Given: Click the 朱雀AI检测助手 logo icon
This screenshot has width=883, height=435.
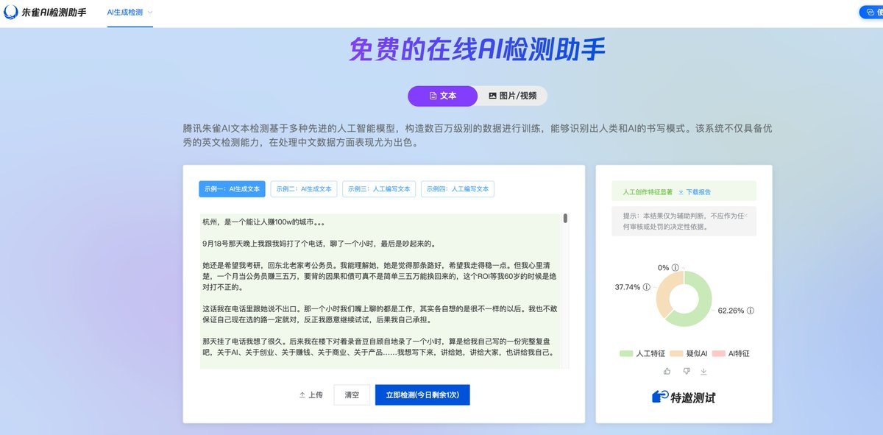Looking at the screenshot, I should pos(11,13).
